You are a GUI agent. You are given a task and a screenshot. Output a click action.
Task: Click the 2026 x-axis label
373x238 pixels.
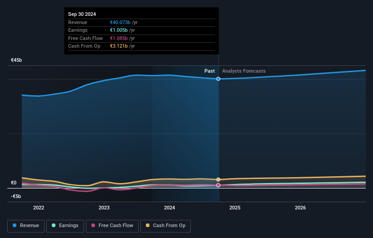coord(300,208)
